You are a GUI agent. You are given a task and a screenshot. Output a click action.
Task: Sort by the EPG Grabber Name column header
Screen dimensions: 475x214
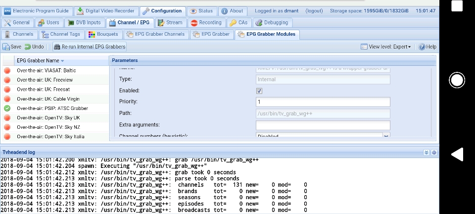61,60
